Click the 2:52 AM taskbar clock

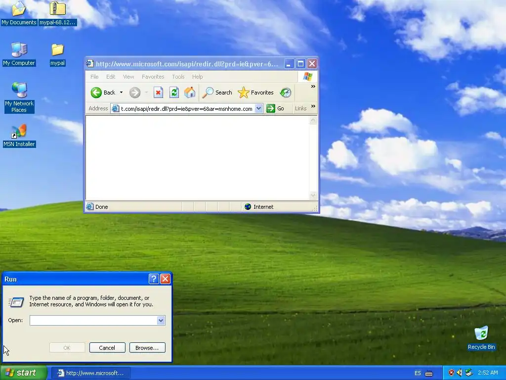coord(488,373)
